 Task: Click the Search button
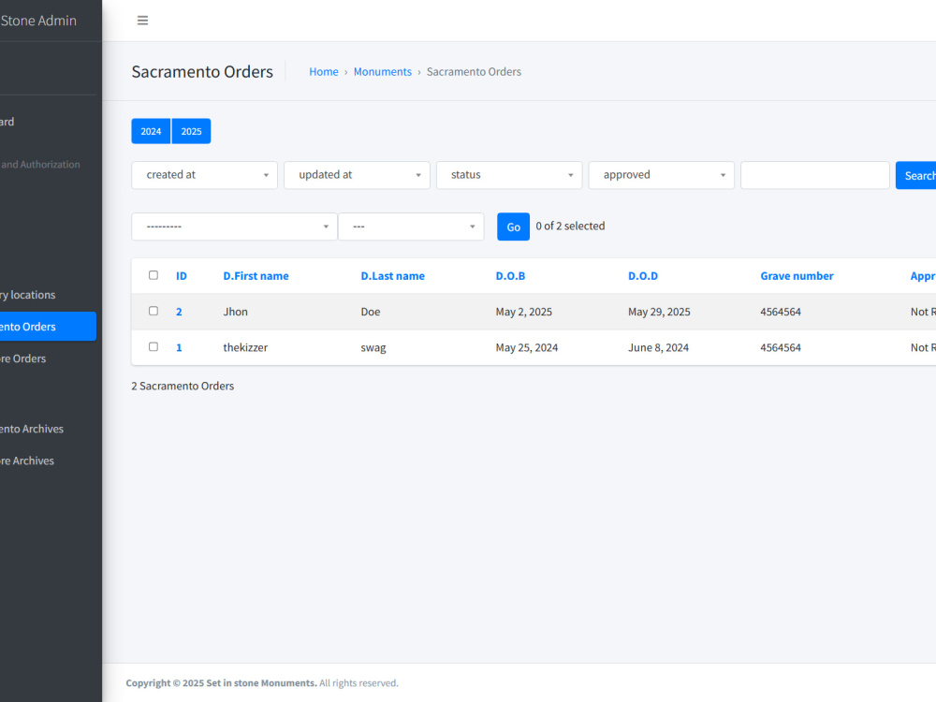point(916,176)
